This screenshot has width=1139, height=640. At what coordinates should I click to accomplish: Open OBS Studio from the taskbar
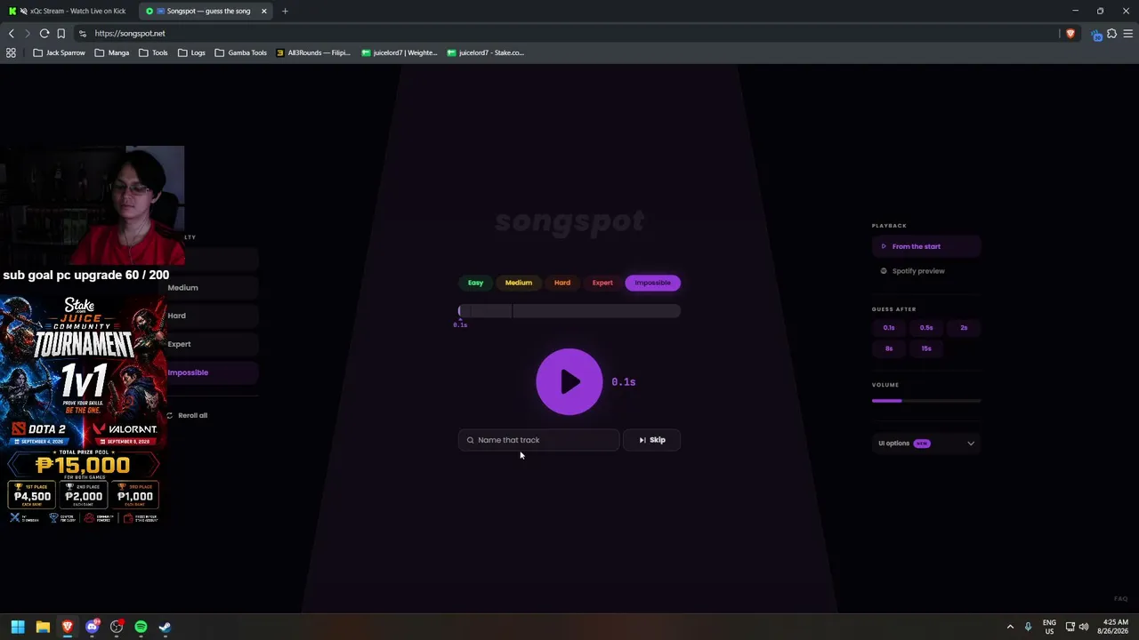click(x=117, y=627)
